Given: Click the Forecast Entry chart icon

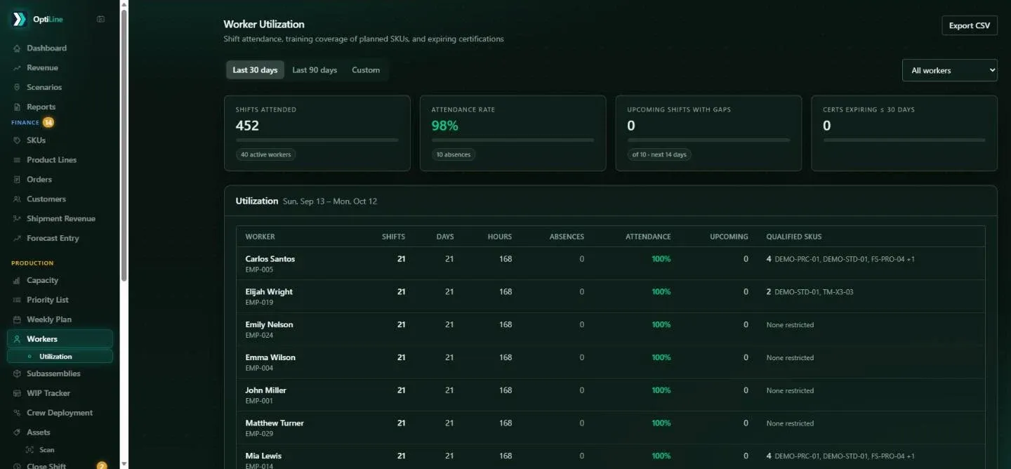Looking at the screenshot, I should [x=17, y=239].
